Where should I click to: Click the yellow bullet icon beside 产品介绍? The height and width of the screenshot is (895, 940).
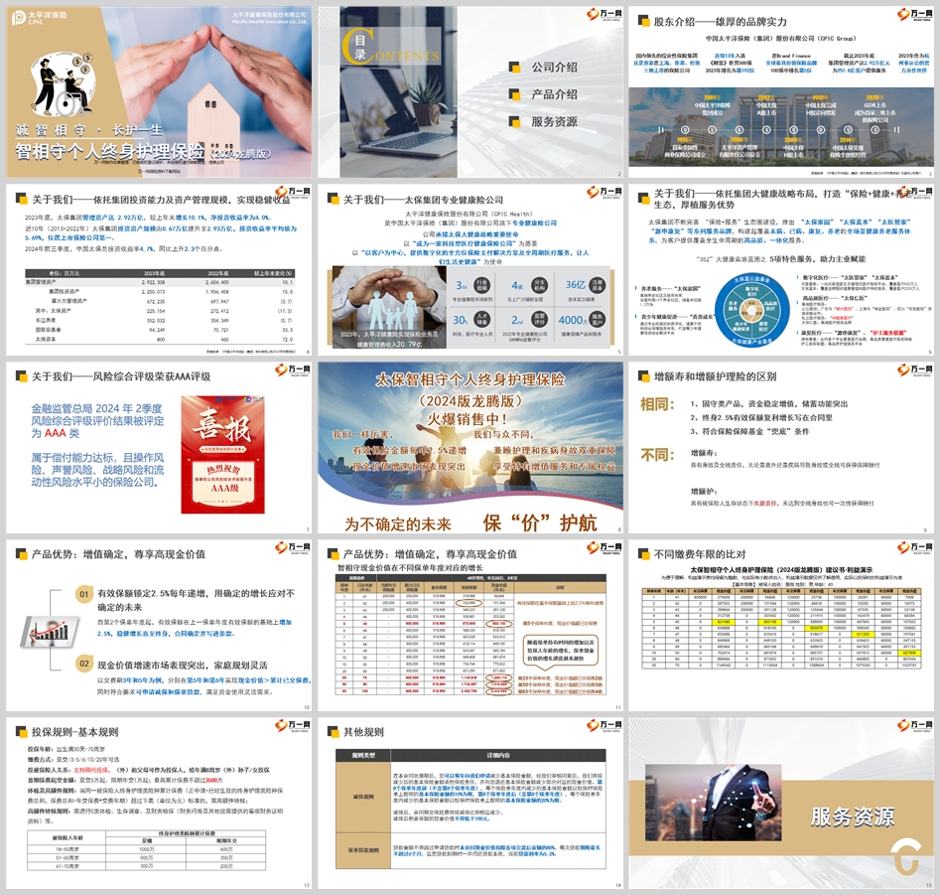(x=514, y=94)
